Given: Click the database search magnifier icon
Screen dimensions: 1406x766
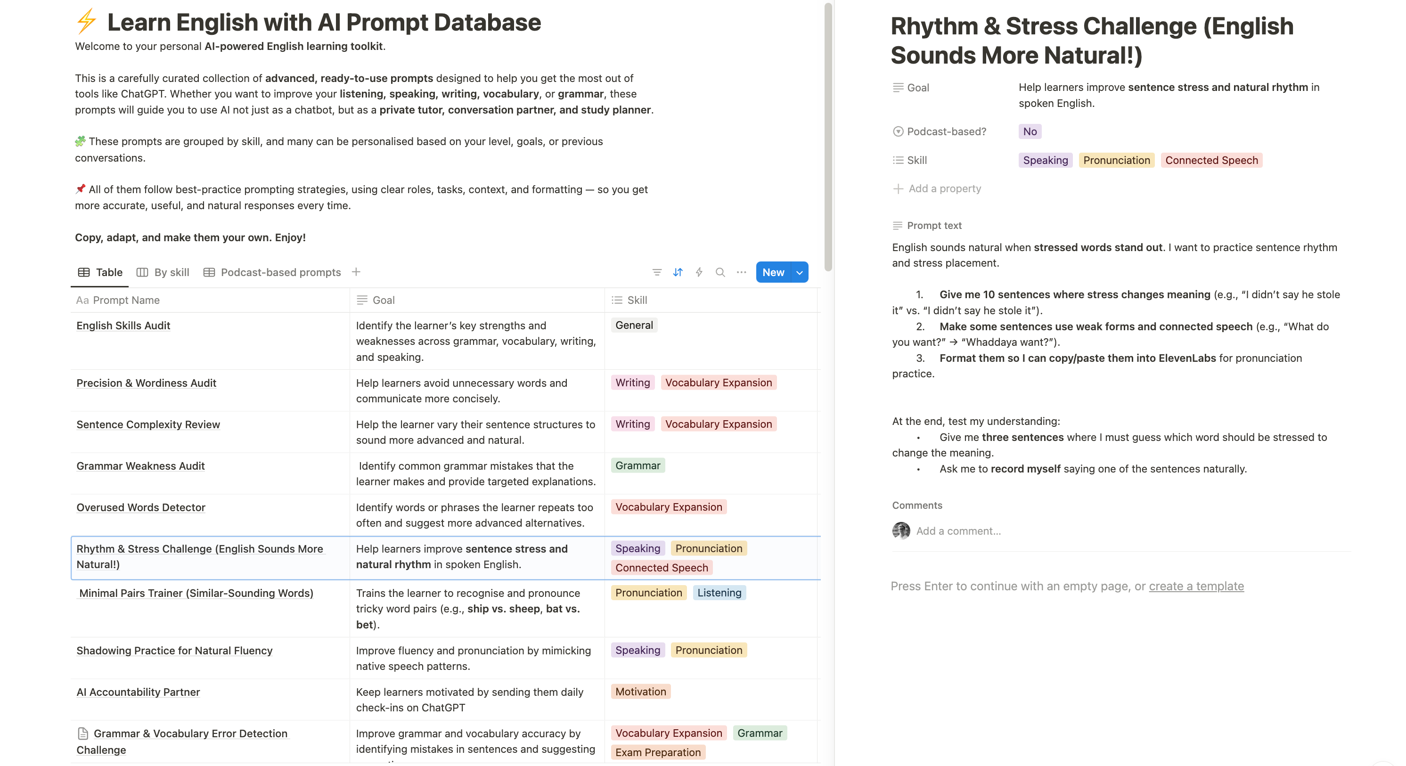Looking at the screenshot, I should click(720, 272).
